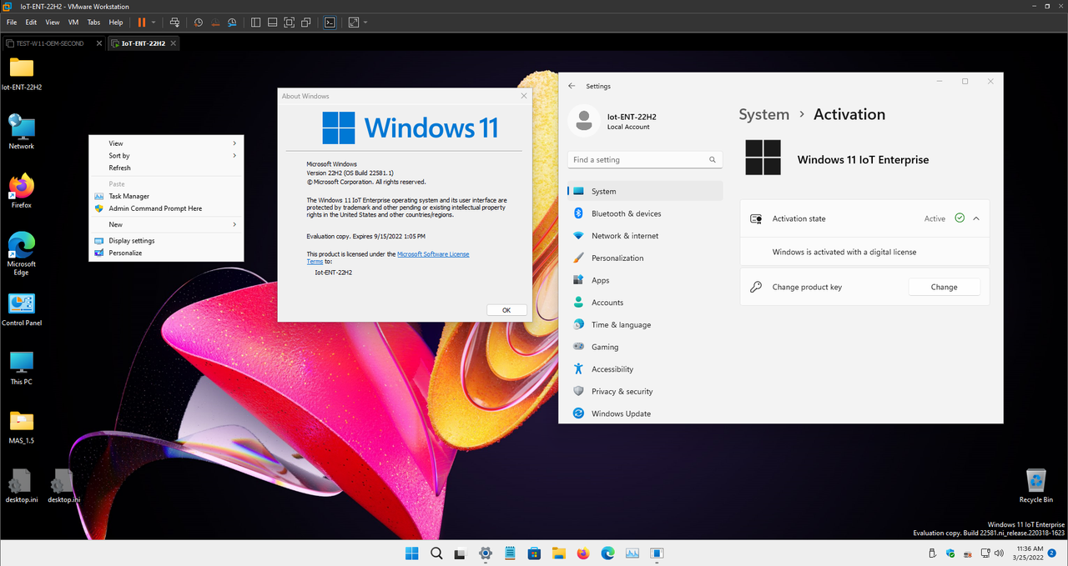The width and height of the screenshot is (1068, 566).
Task: Go back in Settings window
Action: click(572, 86)
